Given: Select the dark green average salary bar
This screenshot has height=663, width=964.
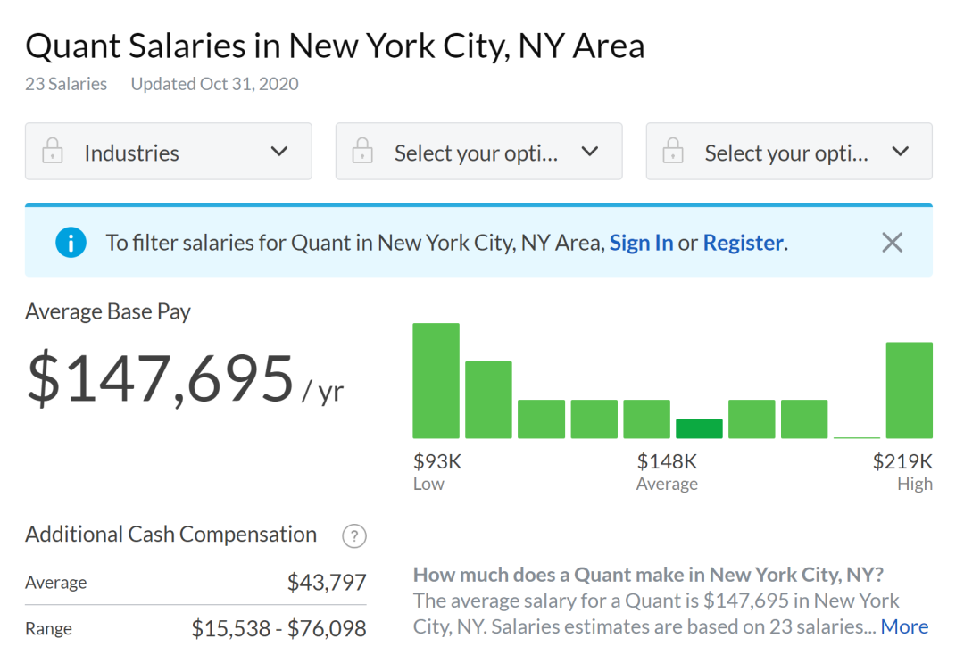Looking at the screenshot, I should tap(699, 428).
